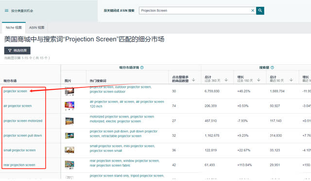311x181 pixels.
Task: Open the projector screen niche link
Action: 15,91
